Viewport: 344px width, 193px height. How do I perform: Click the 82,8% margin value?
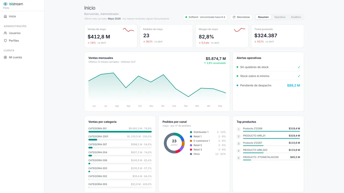click(x=206, y=37)
